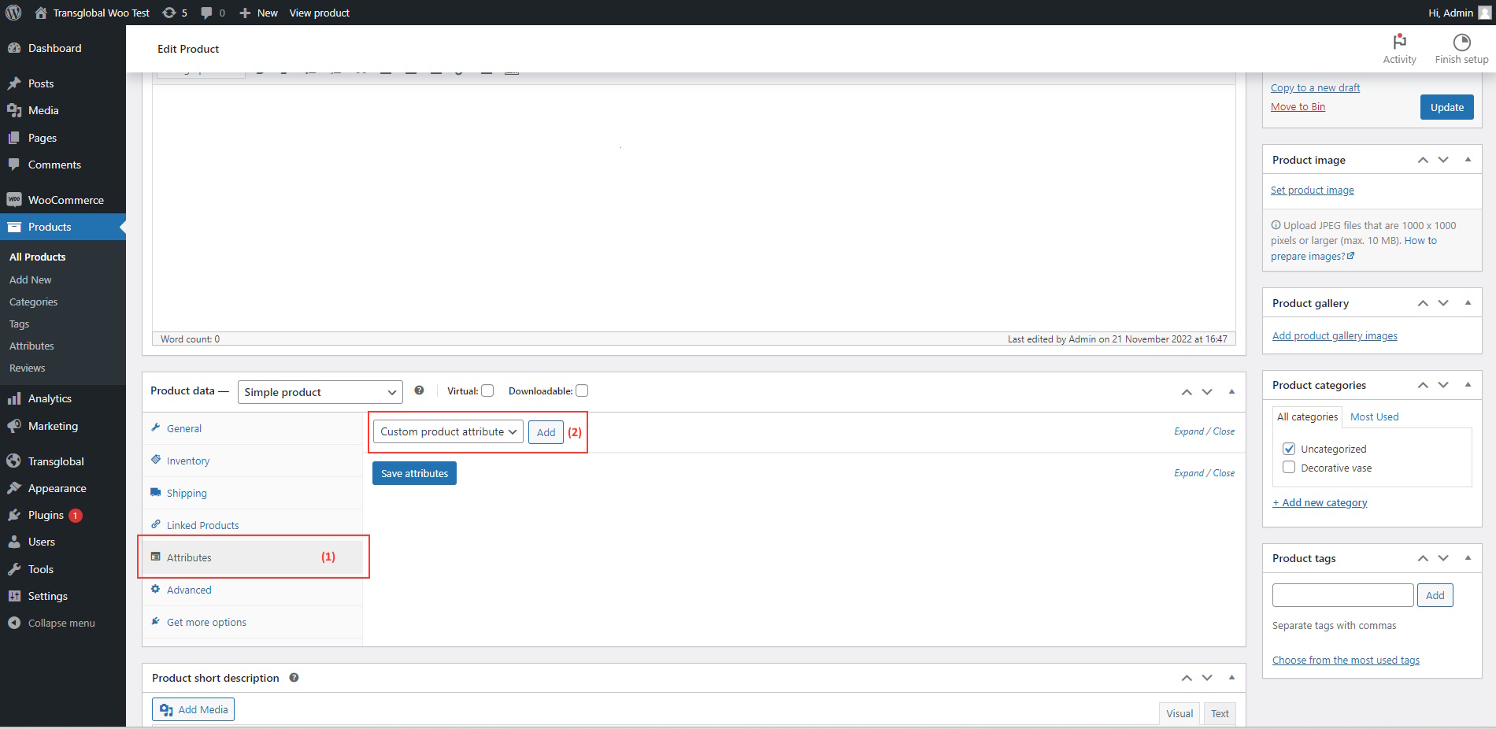
Task: Uncheck the Uncategorized category
Action: click(x=1289, y=449)
